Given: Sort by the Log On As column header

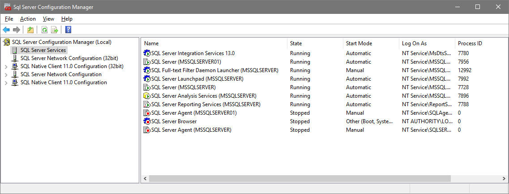Looking at the screenshot, I should pos(427,43).
